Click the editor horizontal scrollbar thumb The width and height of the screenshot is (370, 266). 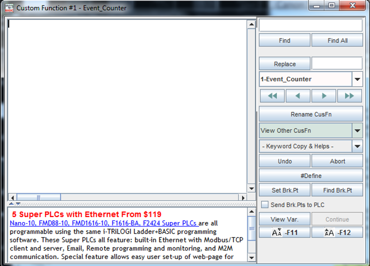pos(38,197)
